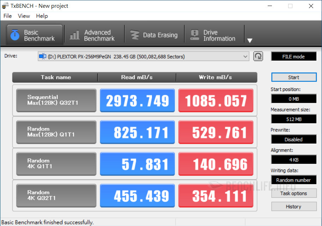Screen dimensions: 322x226
Task: Click the Sequential Max(128K) Q32T1 task button
Action: pos(56,100)
